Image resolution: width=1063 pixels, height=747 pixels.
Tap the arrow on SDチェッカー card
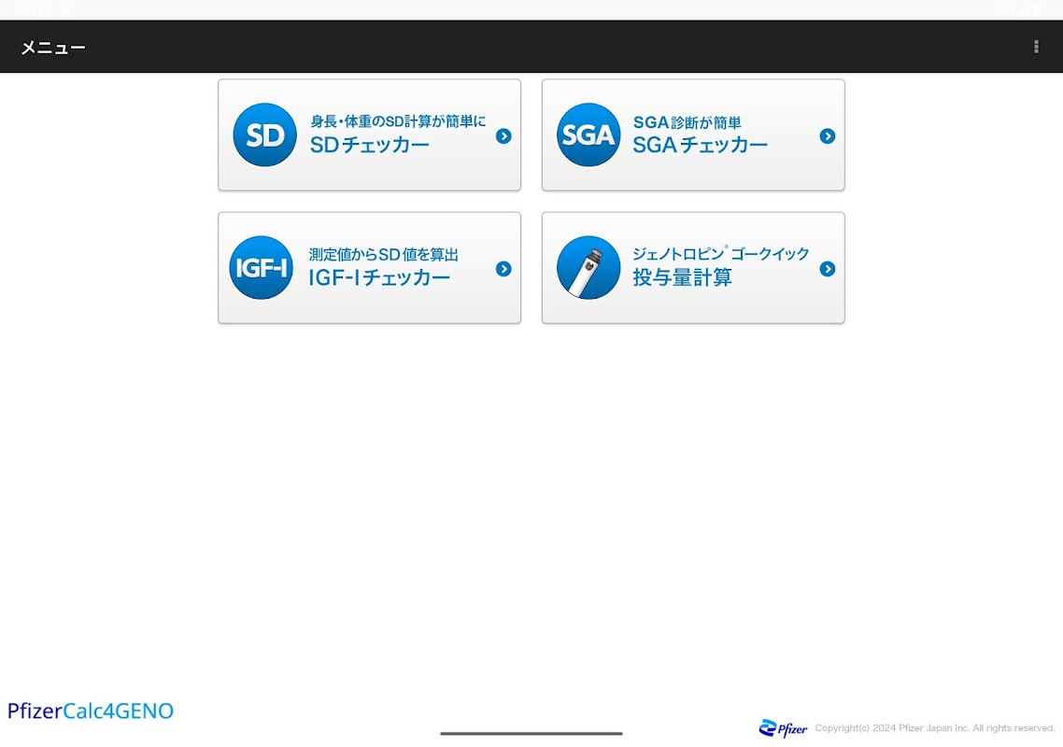click(x=503, y=136)
